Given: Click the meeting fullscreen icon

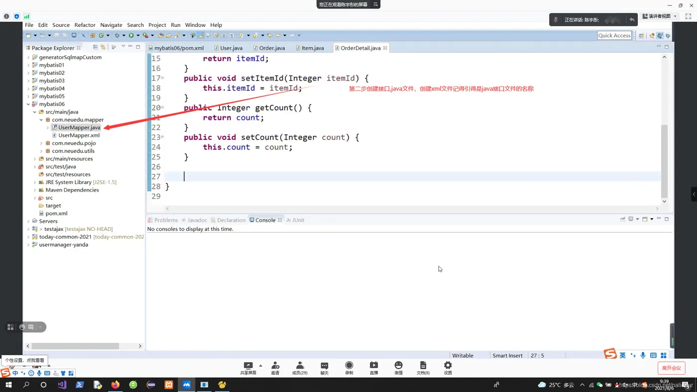Looking at the screenshot, I should point(689,16).
